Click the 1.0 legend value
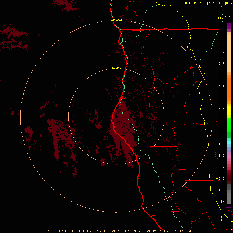Screen dimensions: 233x233 pyautogui.click(x=221, y=156)
